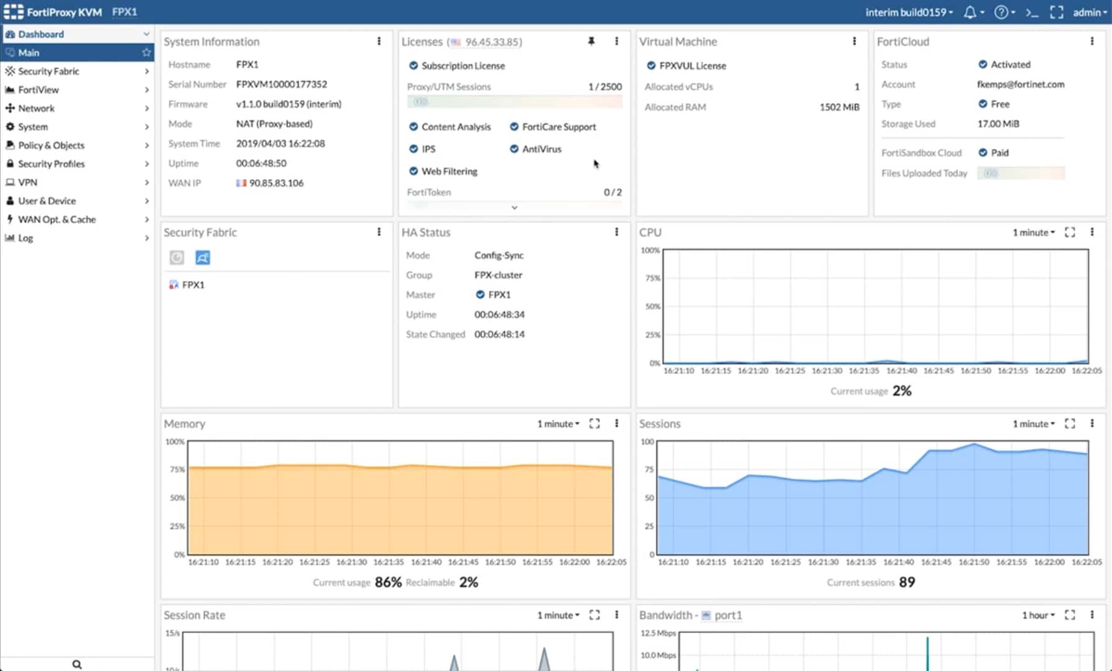Open Sessions widget options menu
Screen dimensions: 1112x671
1091,423
